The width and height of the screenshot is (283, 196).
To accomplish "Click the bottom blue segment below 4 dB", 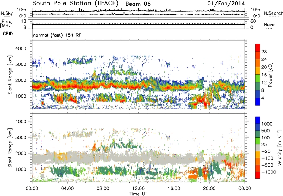I will (x=258, y=102).
